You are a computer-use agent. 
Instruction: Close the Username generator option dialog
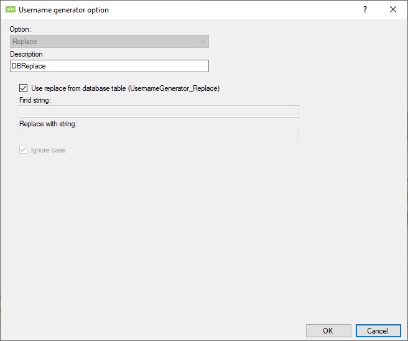(392, 9)
